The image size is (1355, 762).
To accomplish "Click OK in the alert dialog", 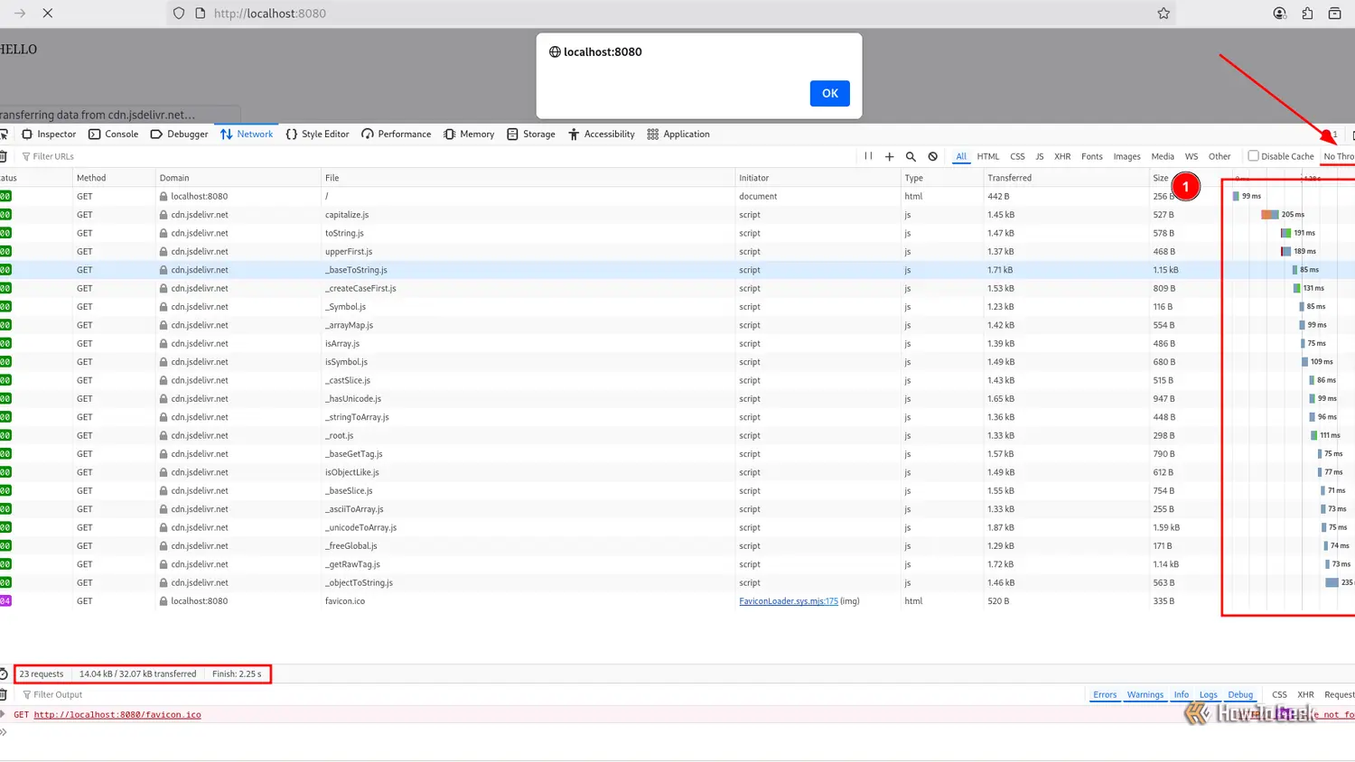I will [830, 93].
